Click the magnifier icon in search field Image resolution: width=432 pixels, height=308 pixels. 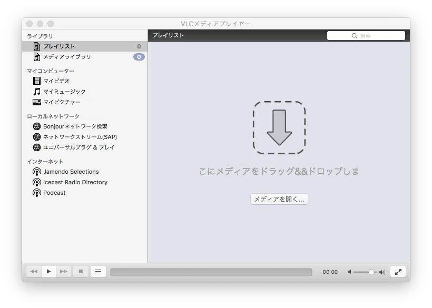[355, 36]
